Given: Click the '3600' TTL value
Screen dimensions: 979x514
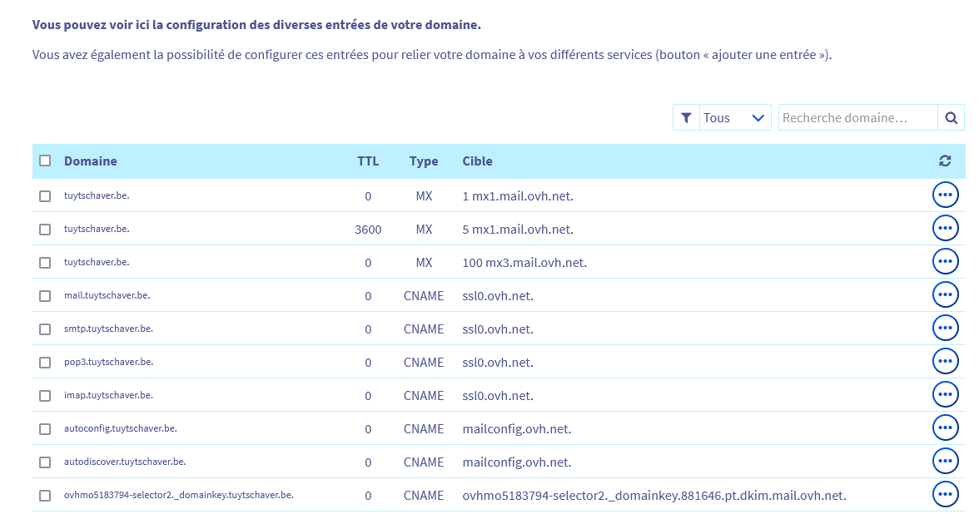Looking at the screenshot, I should [368, 230].
